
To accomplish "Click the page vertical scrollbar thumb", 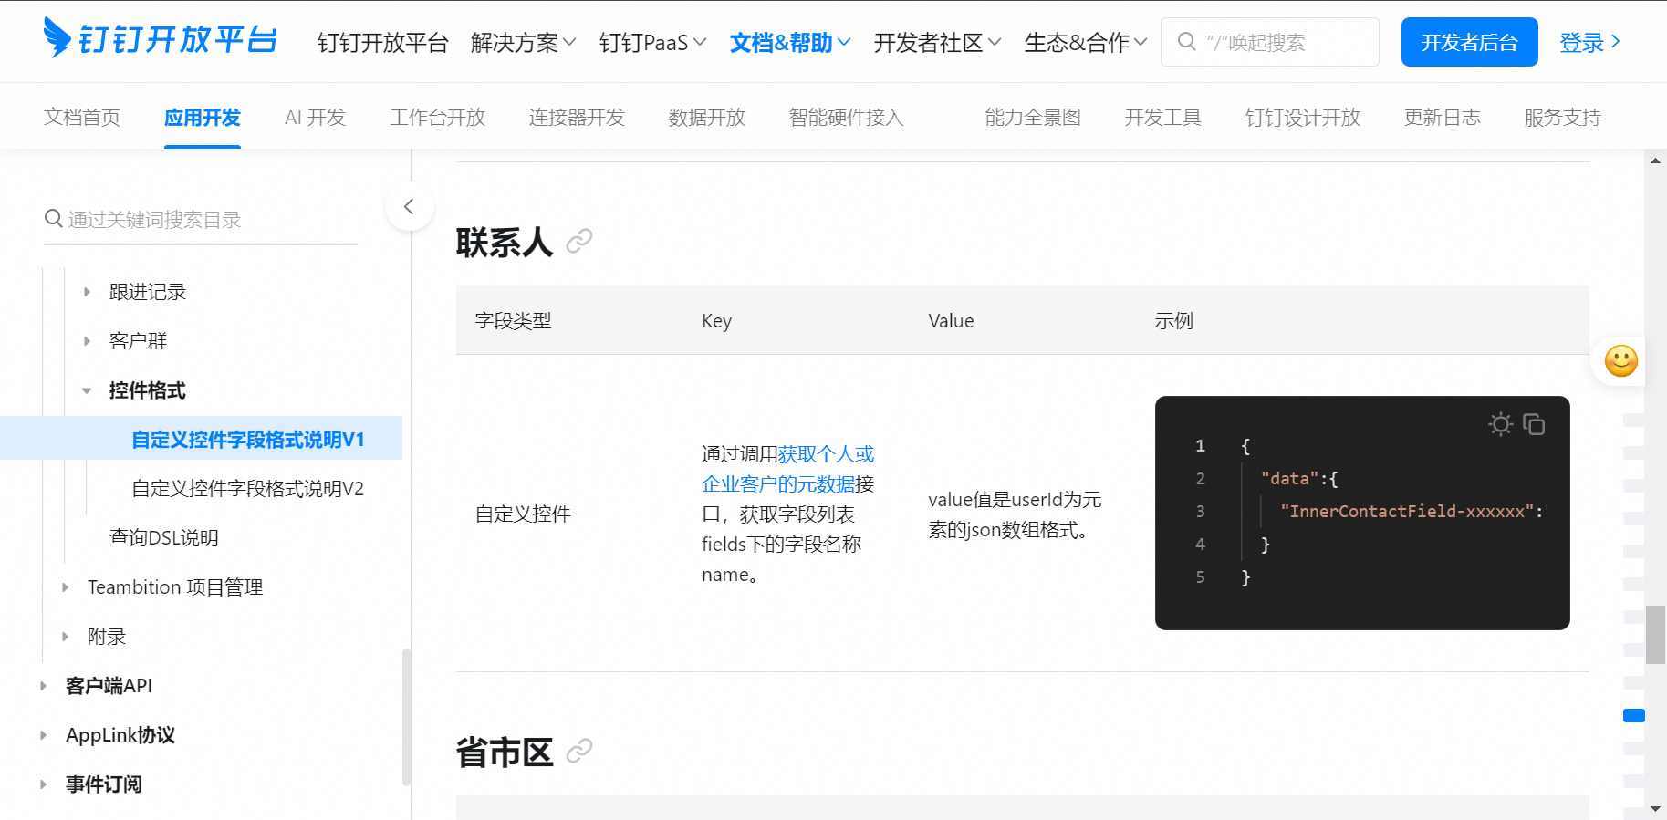I will [x=1655, y=635].
